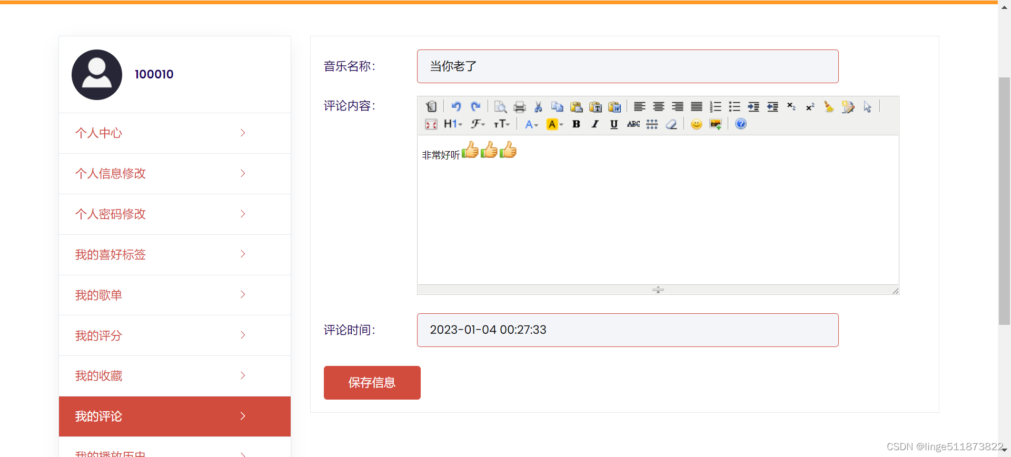Click the page vertical scrollbar
Image resolution: width=1011 pixels, height=457 pixels.
[1004, 201]
